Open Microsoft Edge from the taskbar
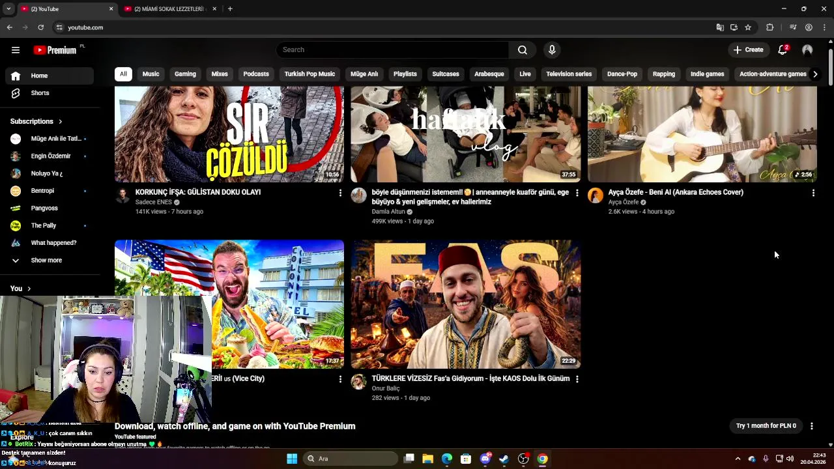This screenshot has height=469, width=834. (x=447, y=459)
